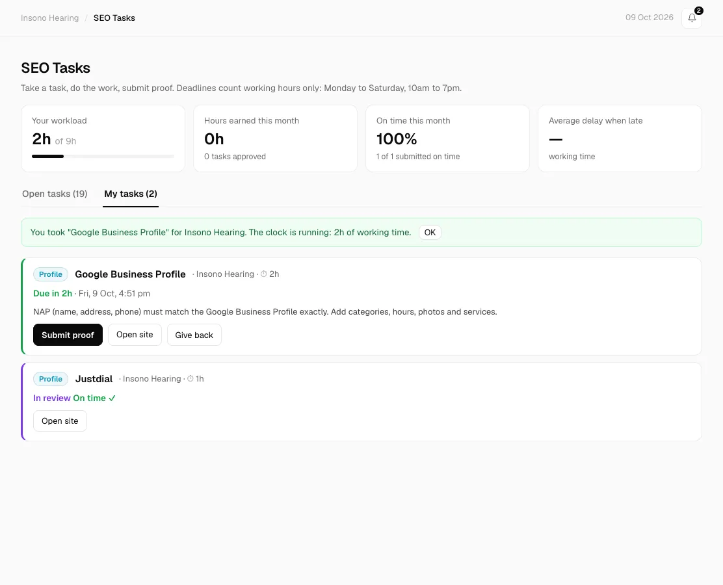Dismiss the green notice with OK

tap(430, 232)
